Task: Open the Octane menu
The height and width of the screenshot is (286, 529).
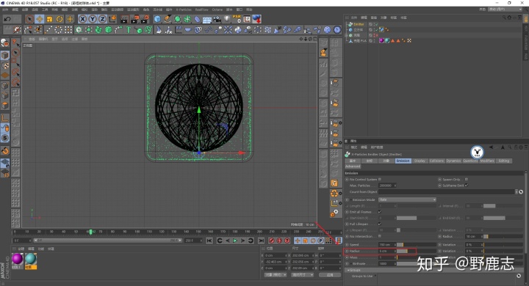Action: click(217, 10)
